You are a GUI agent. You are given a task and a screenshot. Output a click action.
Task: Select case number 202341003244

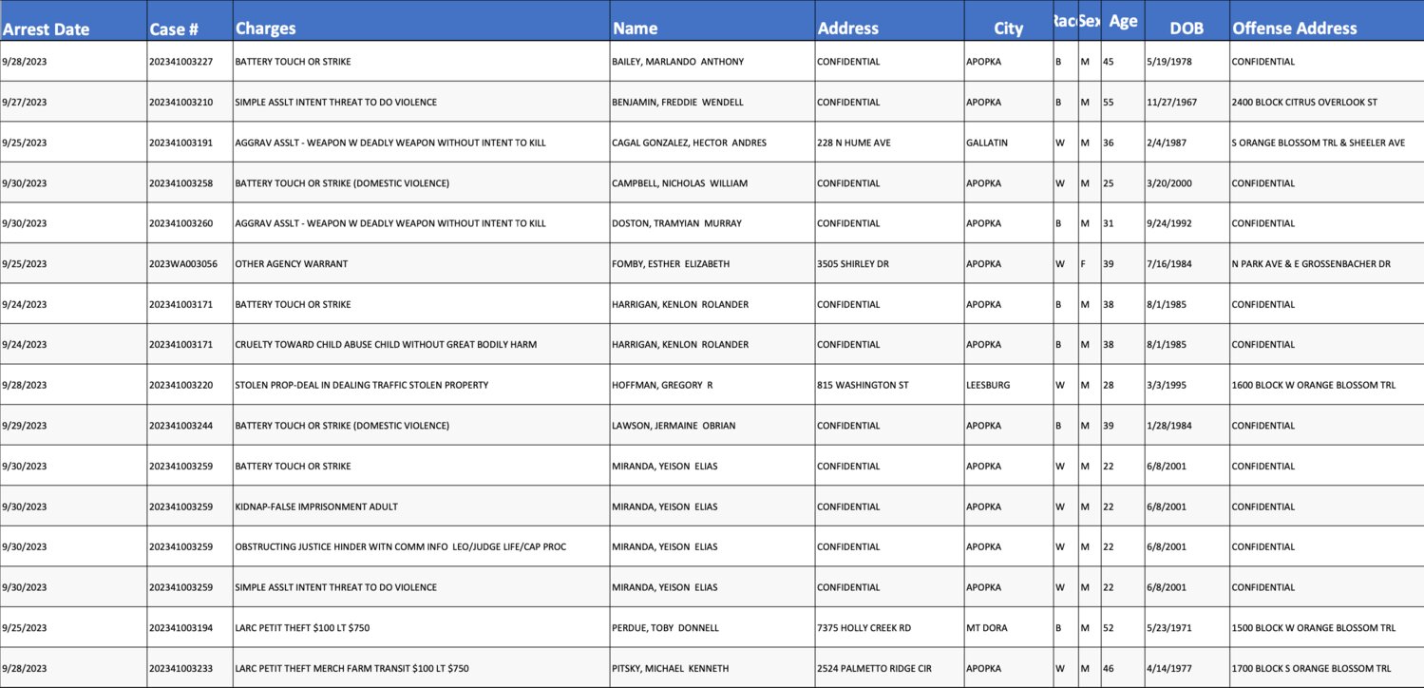point(180,426)
